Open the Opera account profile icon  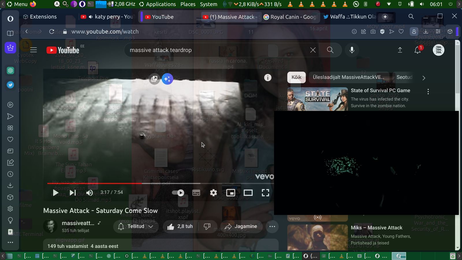[414, 31]
